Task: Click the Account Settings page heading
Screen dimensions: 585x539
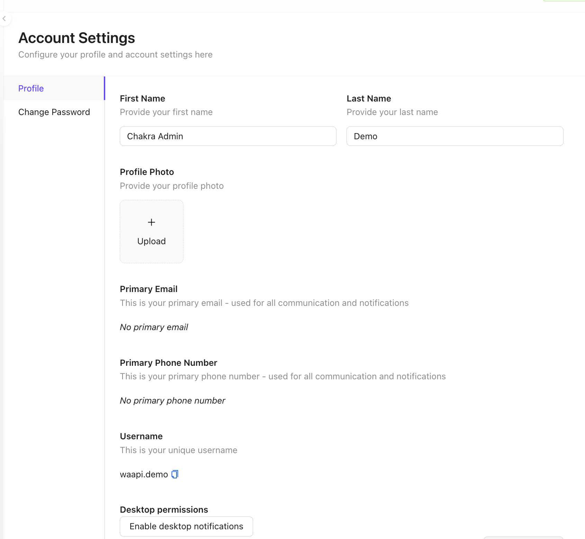Action: coord(76,38)
